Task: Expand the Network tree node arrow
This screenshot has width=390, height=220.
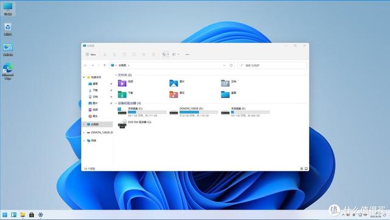Action: 84,140
